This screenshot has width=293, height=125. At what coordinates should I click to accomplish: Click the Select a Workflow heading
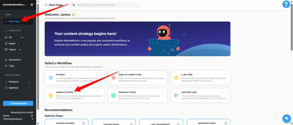pyautogui.click(x=58, y=63)
